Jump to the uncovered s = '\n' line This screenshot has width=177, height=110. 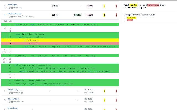pyautogui.click(x=130, y=20)
